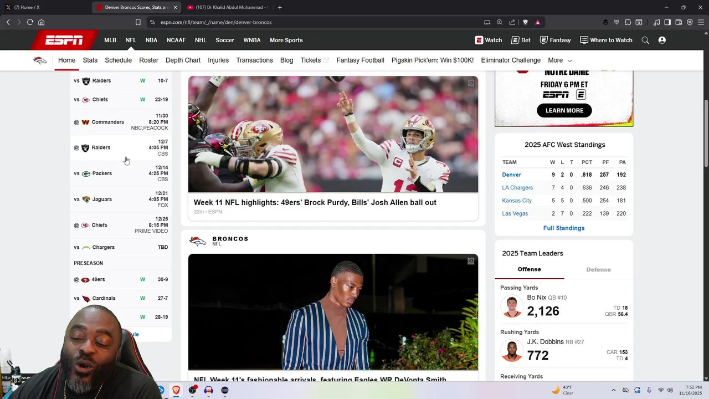Toggle the browser sidebar panel icon

[667, 22]
